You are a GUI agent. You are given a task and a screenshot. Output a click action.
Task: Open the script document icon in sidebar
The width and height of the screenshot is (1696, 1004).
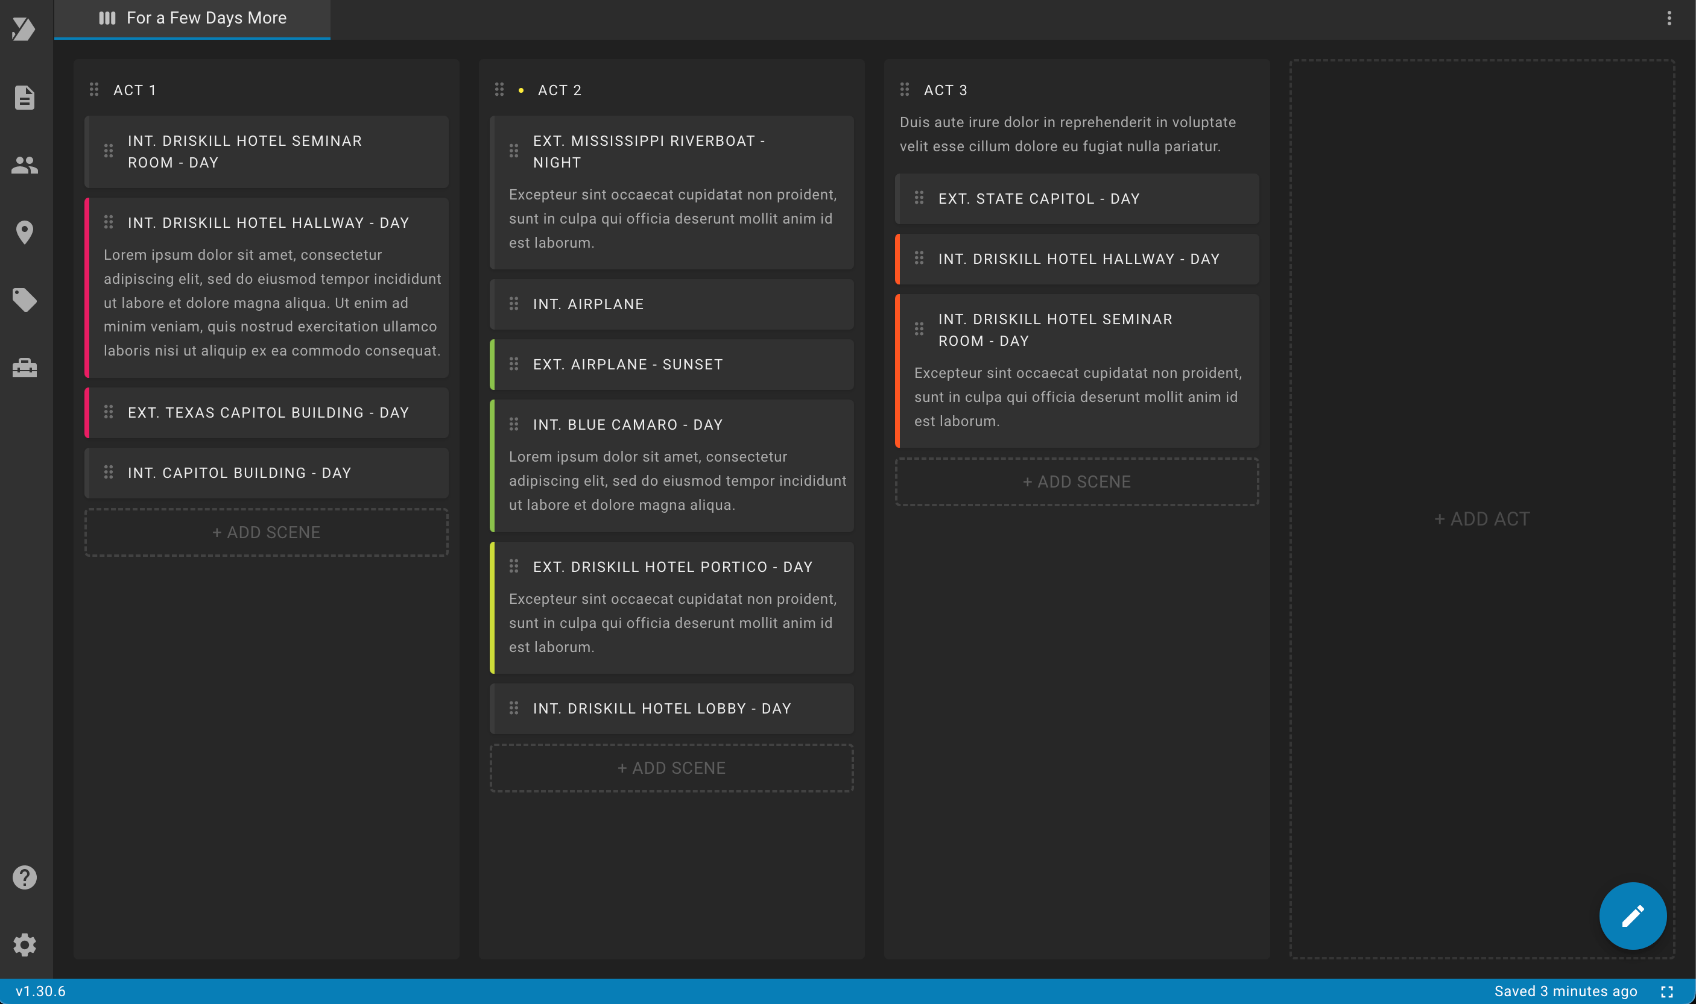24,98
